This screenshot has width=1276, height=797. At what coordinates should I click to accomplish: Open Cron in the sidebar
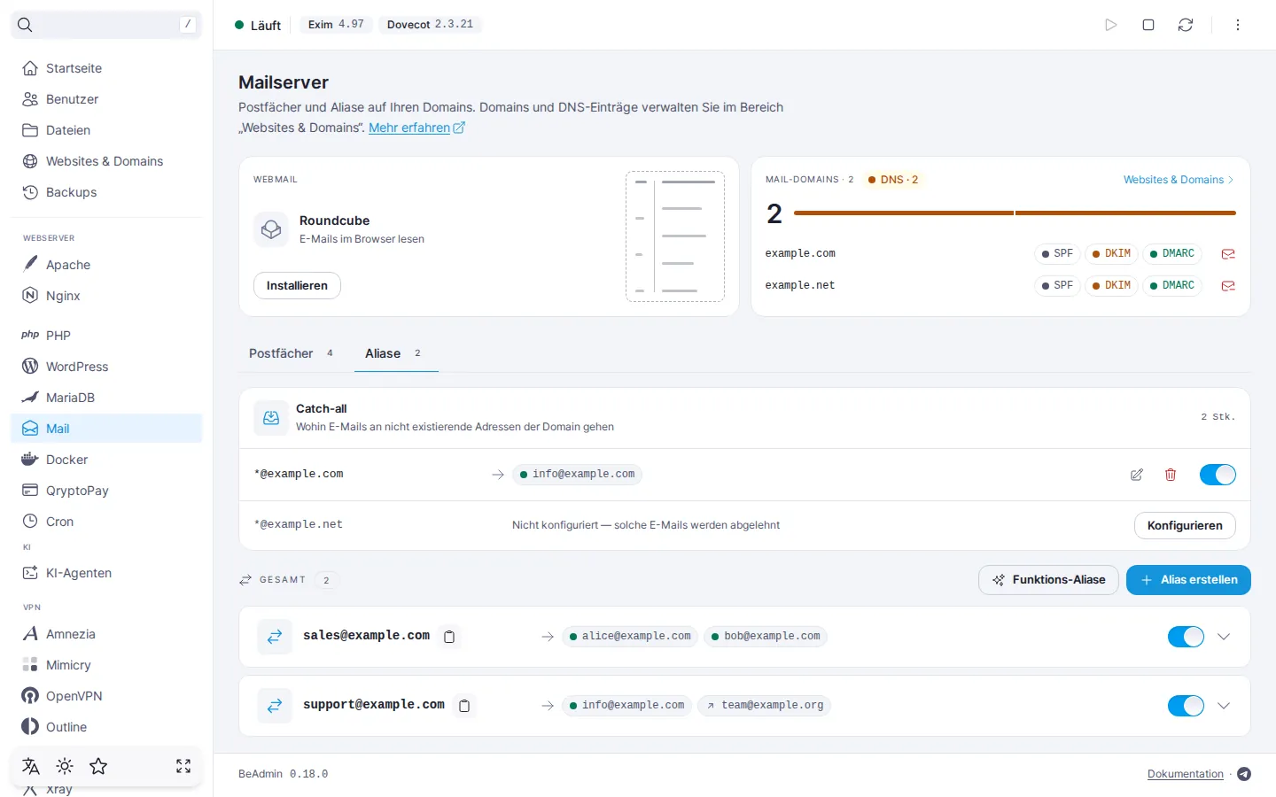[106, 522]
